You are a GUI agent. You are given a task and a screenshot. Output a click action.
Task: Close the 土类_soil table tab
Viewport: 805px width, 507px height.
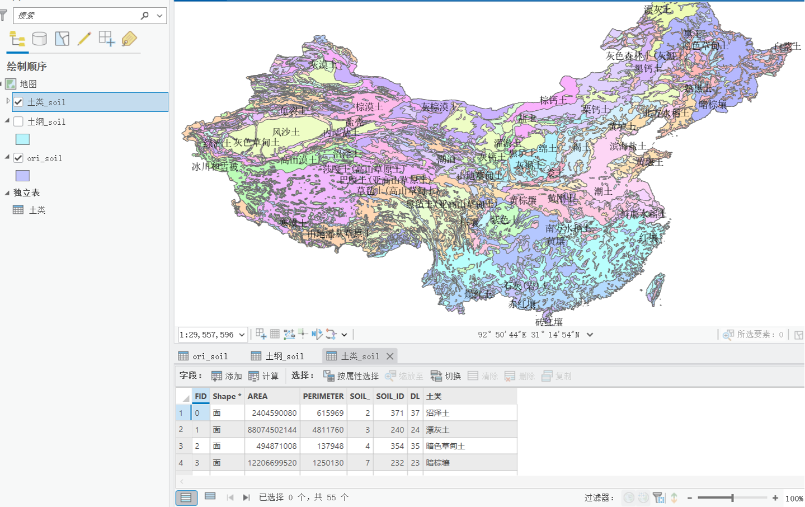pyautogui.click(x=390, y=356)
